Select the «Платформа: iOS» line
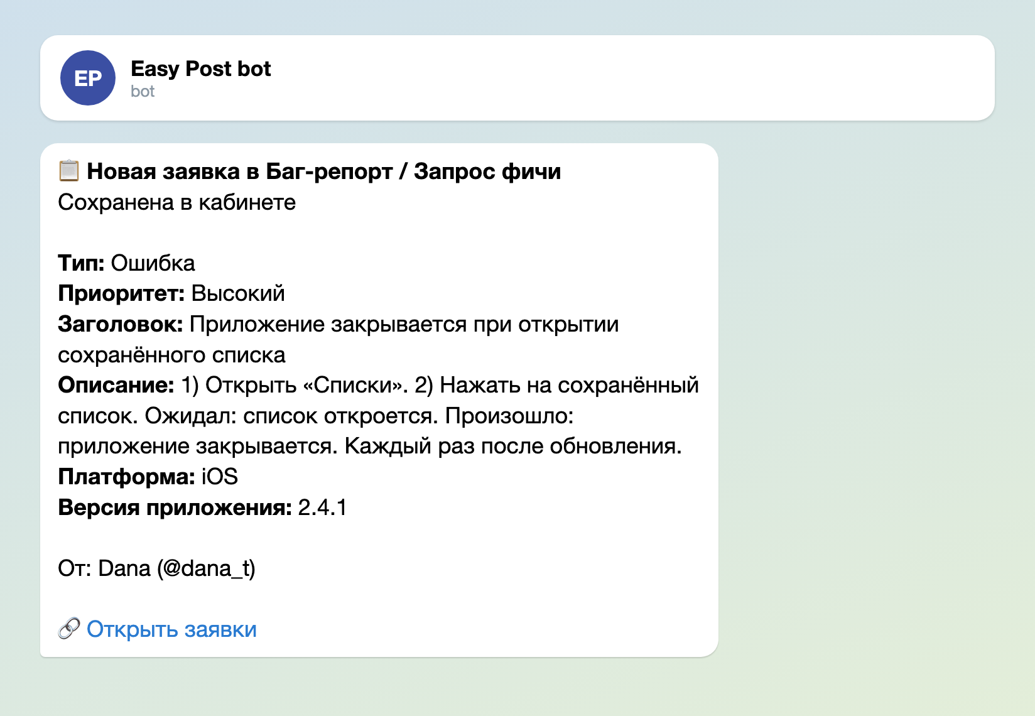1035x716 pixels. coord(148,477)
